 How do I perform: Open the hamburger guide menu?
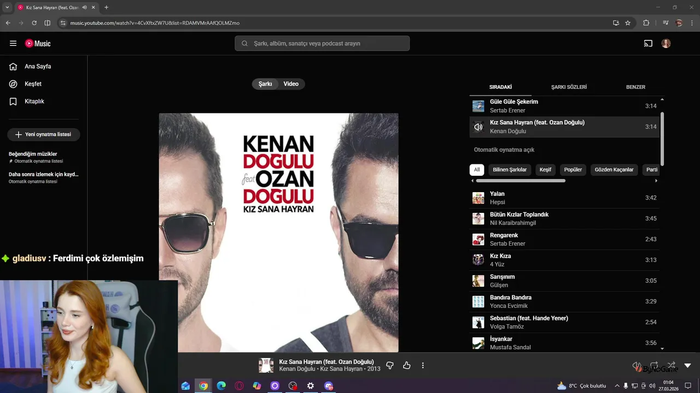click(13, 44)
